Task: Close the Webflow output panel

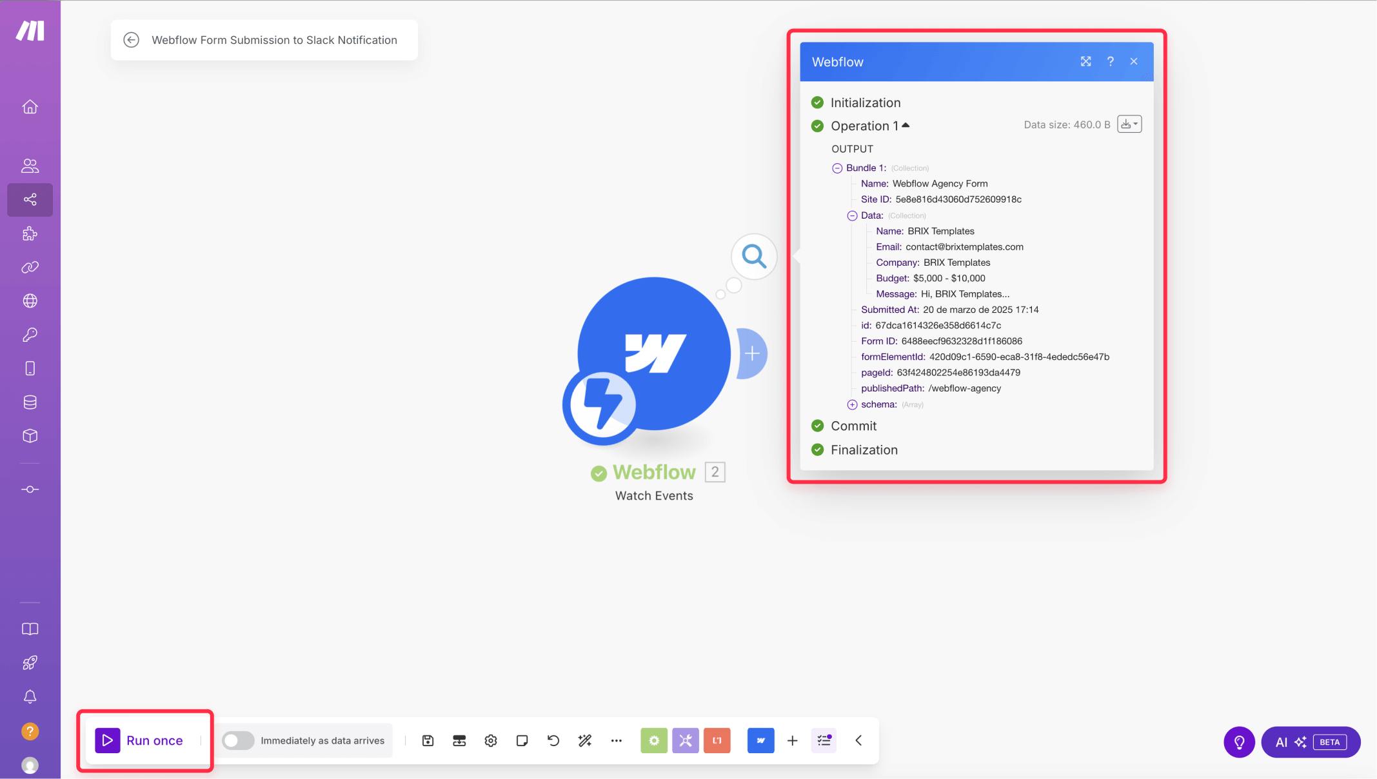Action: tap(1133, 61)
